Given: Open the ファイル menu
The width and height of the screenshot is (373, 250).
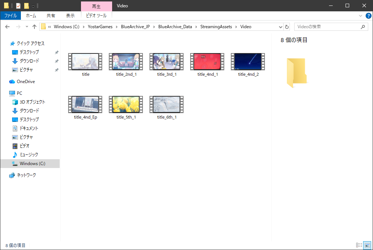Looking at the screenshot, I should [x=10, y=16].
